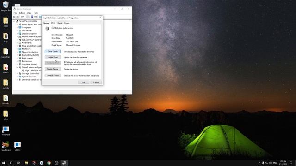This screenshot has height=166, width=296.
Task: Click the network icon in the system tray
Action: 267,163
